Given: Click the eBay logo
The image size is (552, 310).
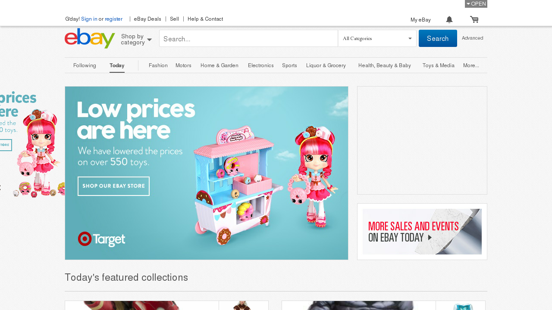Looking at the screenshot, I should pos(90,38).
